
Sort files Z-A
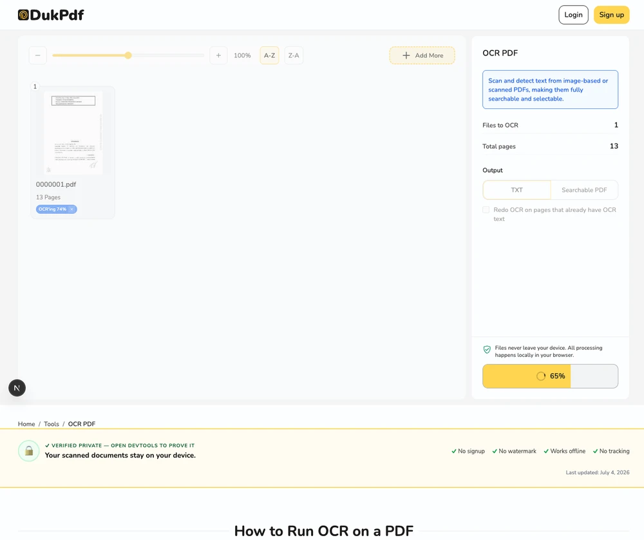pos(294,55)
